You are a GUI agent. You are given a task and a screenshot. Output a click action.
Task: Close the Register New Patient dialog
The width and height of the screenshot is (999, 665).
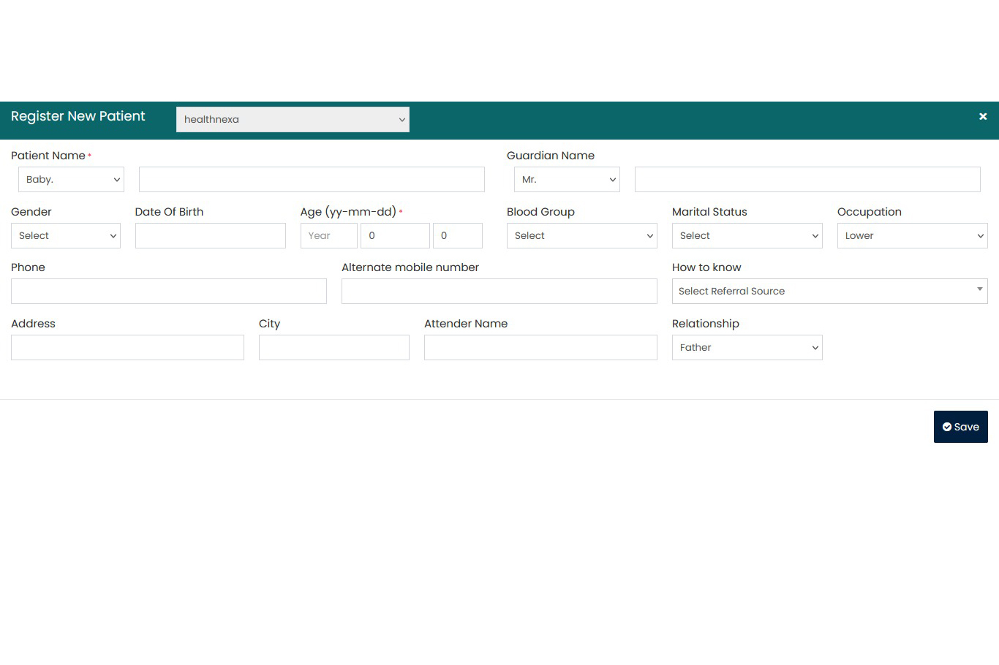coord(983,116)
